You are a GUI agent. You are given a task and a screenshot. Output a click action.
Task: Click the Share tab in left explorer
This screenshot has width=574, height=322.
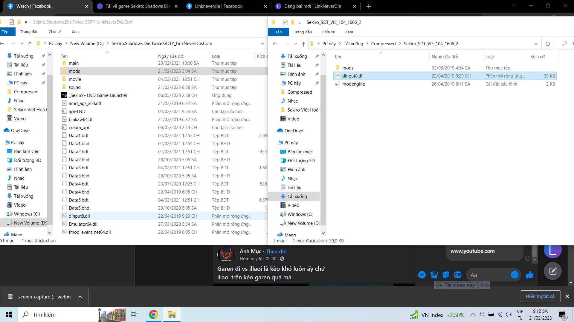[55, 32]
